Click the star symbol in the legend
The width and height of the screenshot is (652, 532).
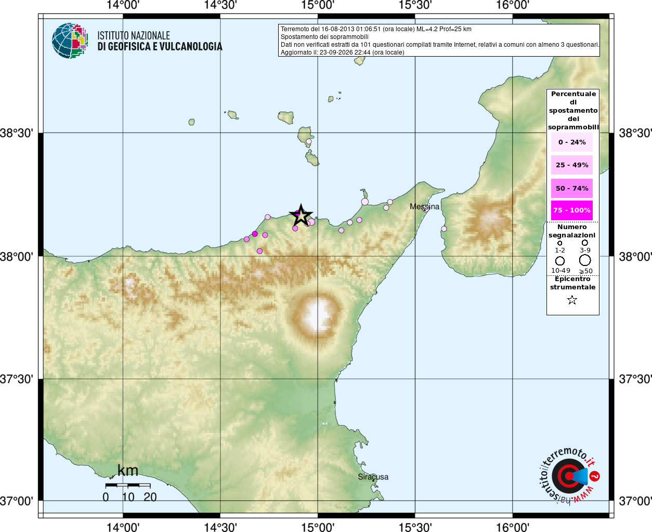pos(572,300)
